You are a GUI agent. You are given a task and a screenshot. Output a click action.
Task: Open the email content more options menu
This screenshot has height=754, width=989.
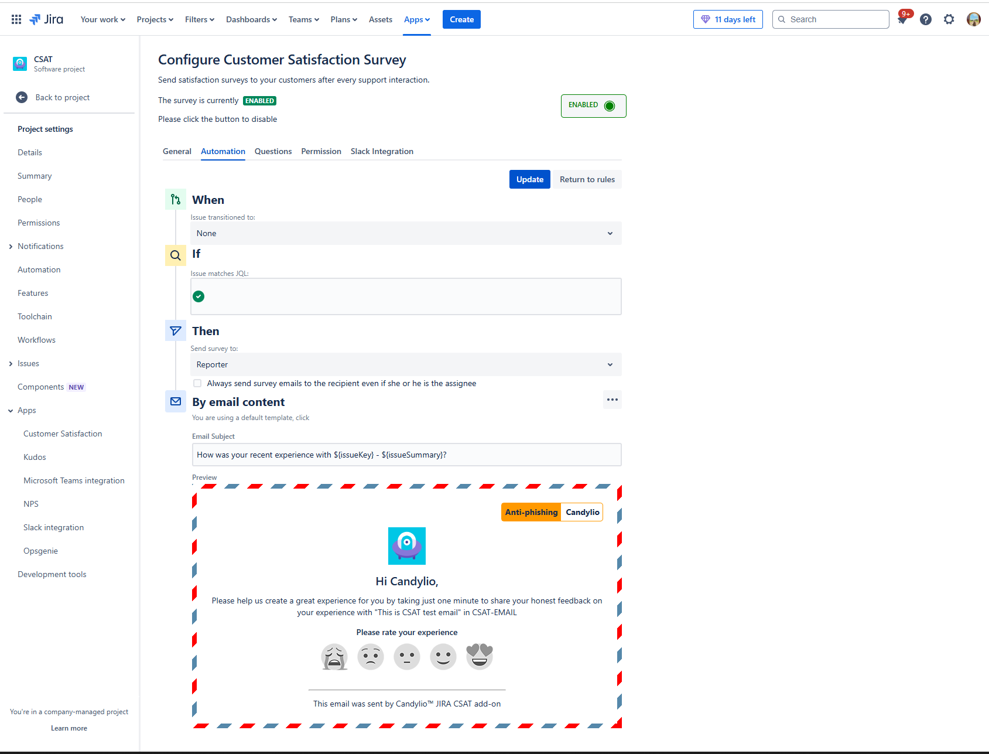(612, 400)
